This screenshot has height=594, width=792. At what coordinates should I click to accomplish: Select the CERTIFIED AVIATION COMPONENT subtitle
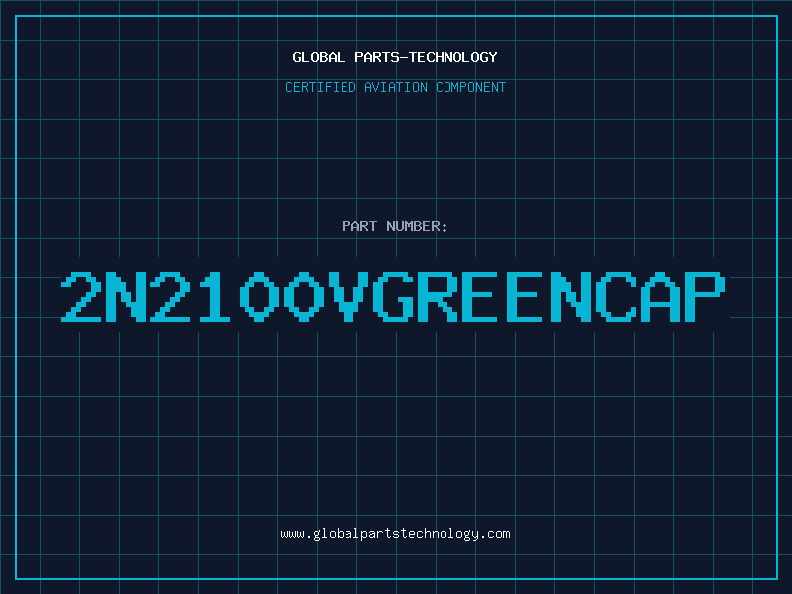pyautogui.click(x=395, y=87)
